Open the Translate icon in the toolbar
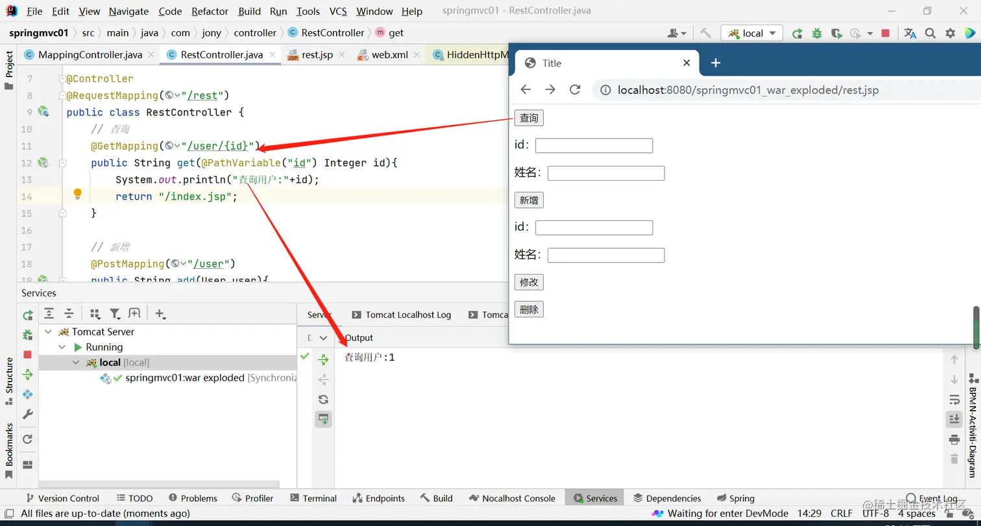Image resolution: width=981 pixels, height=526 pixels. 910,33
